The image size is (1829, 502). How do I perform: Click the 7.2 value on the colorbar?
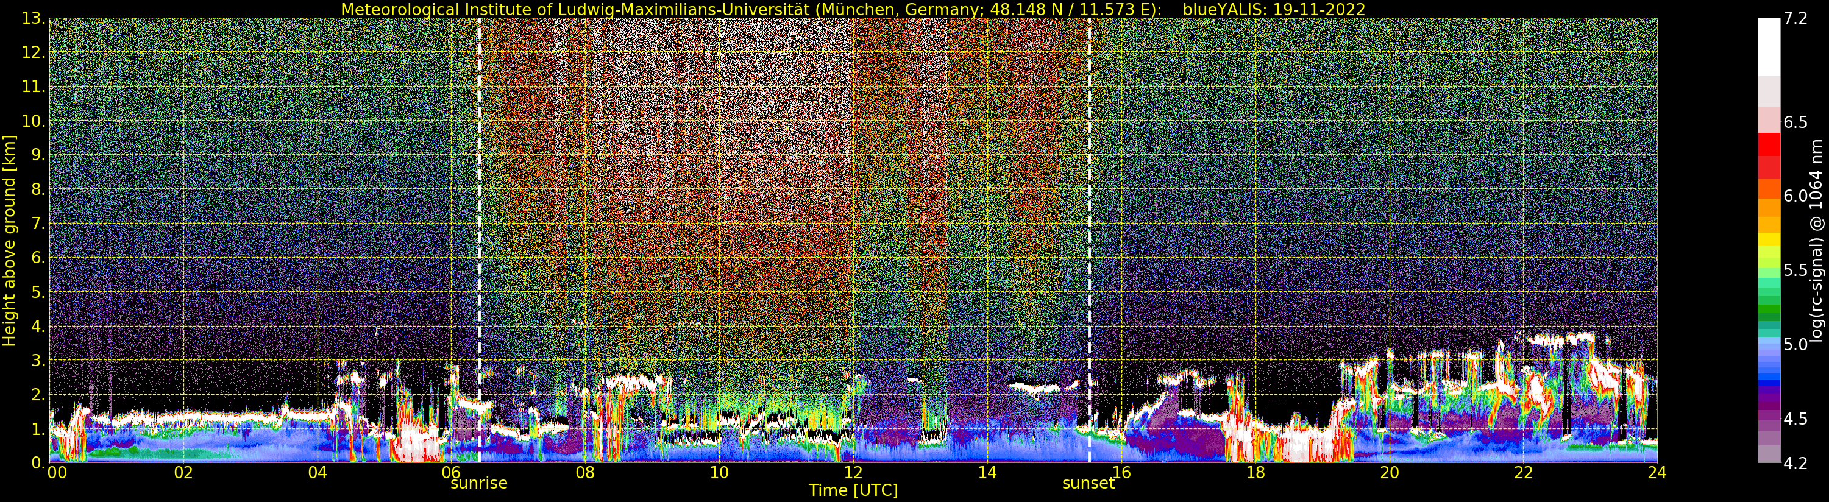point(1795,19)
